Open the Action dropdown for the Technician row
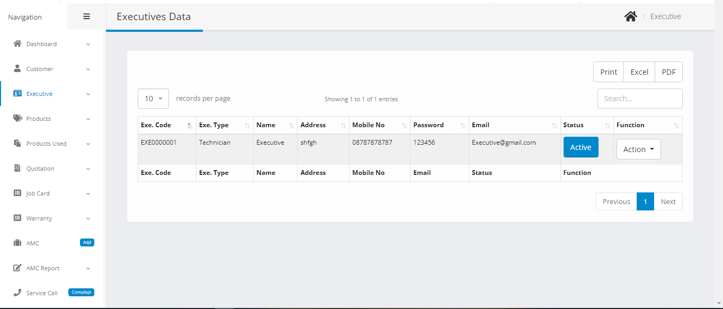The width and height of the screenshot is (723, 309). click(x=638, y=149)
